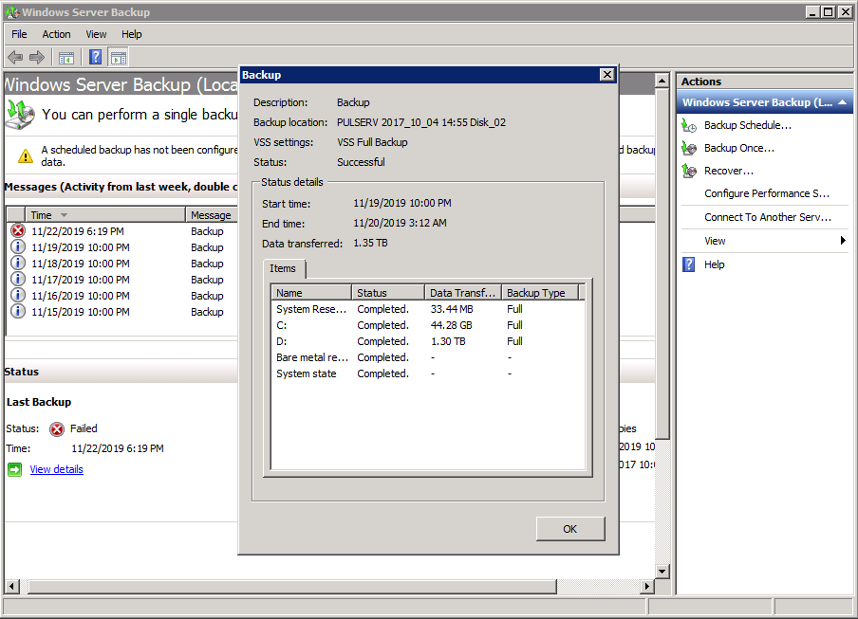Click the Windows Server Backup title bar icon
The image size is (858, 619).
click(12, 12)
